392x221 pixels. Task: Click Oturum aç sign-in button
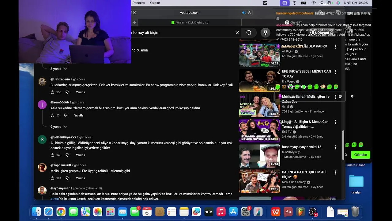[322, 33]
